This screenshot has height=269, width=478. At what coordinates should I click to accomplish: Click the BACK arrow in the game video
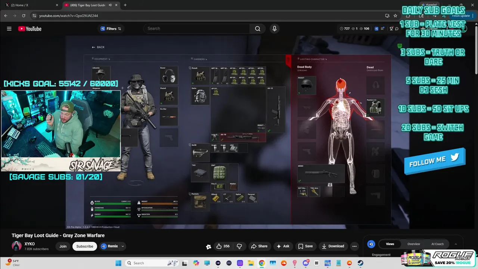tap(98, 47)
